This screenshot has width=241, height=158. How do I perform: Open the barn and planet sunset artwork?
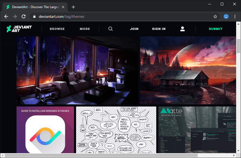pyautogui.click(x=188, y=70)
